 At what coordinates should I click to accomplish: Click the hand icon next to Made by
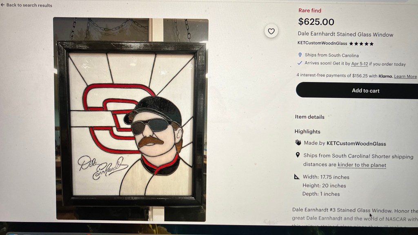298,142
